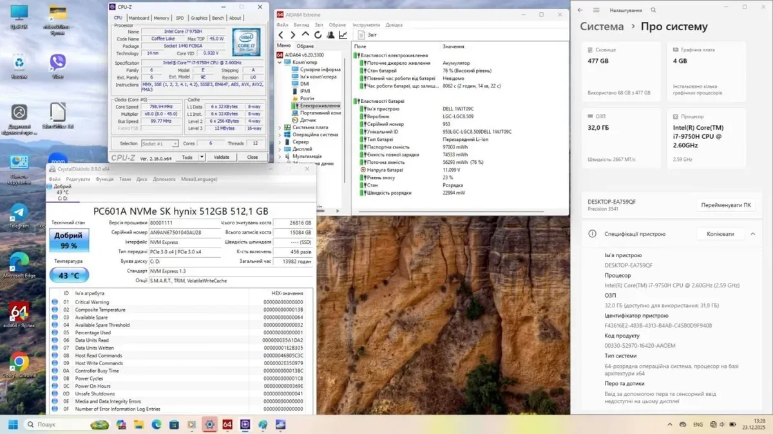Click the Validate button in CPU-Z
Image resolution: width=773 pixels, height=434 pixels.
tap(221, 157)
